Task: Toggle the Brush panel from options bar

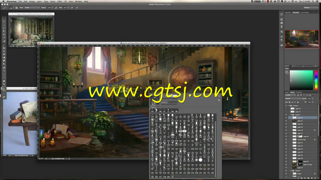Action: 16,8
